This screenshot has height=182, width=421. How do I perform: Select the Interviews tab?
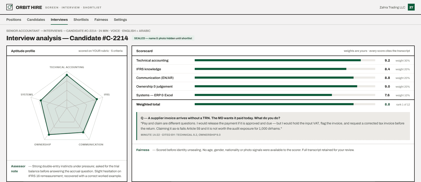click(59, 19)
